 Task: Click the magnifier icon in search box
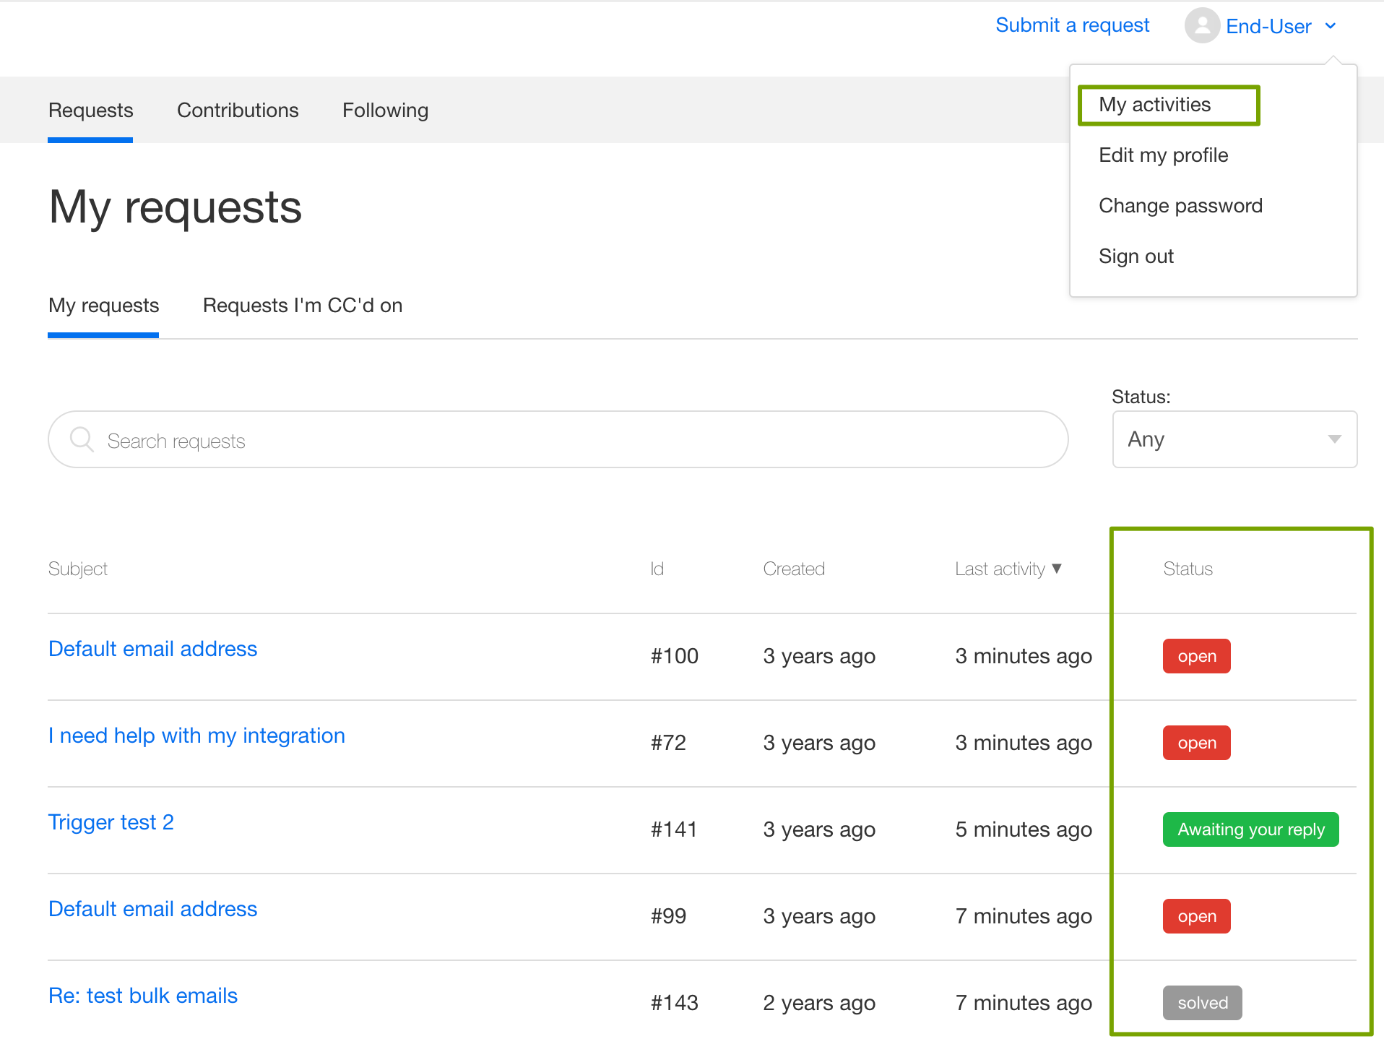[x=82, y=440]
